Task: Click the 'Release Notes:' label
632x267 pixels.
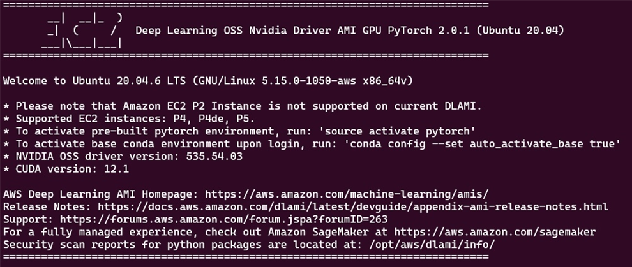Action: coord(47,206)
